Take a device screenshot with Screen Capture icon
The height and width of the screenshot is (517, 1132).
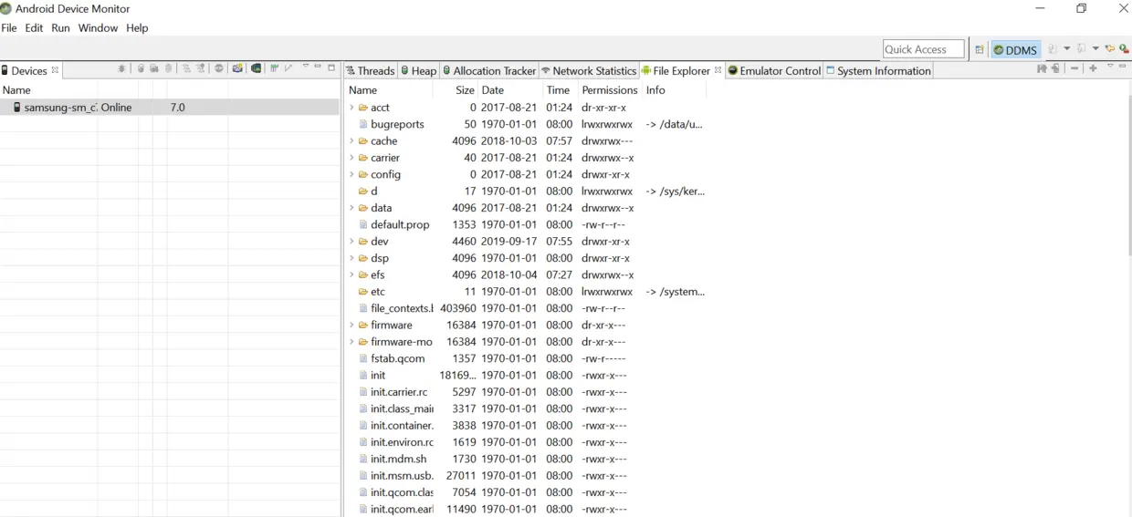[237, 68]
